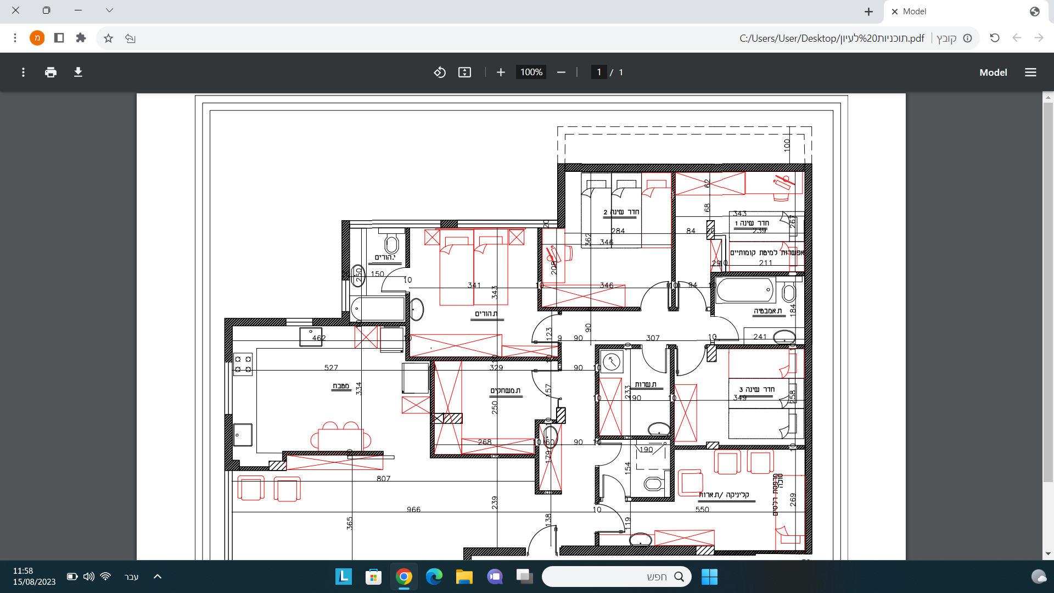
Task: Open a new browser tab
Action: click(x=868, y=12)
